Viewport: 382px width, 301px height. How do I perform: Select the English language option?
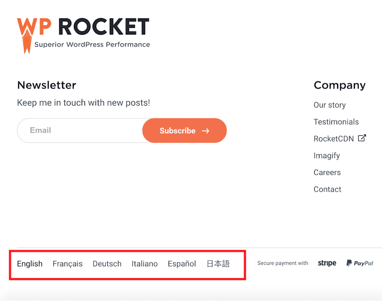[x=30, y=263]
